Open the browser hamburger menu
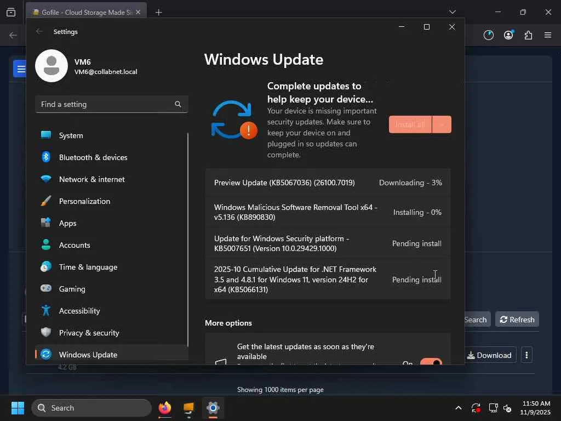This screenshot has width=561, height=421. 548,35
